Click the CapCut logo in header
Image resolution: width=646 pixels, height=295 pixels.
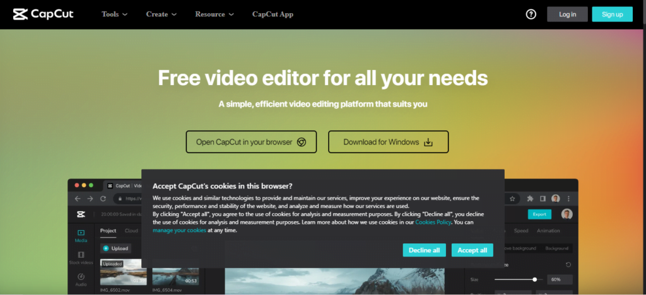coord(44,14)
